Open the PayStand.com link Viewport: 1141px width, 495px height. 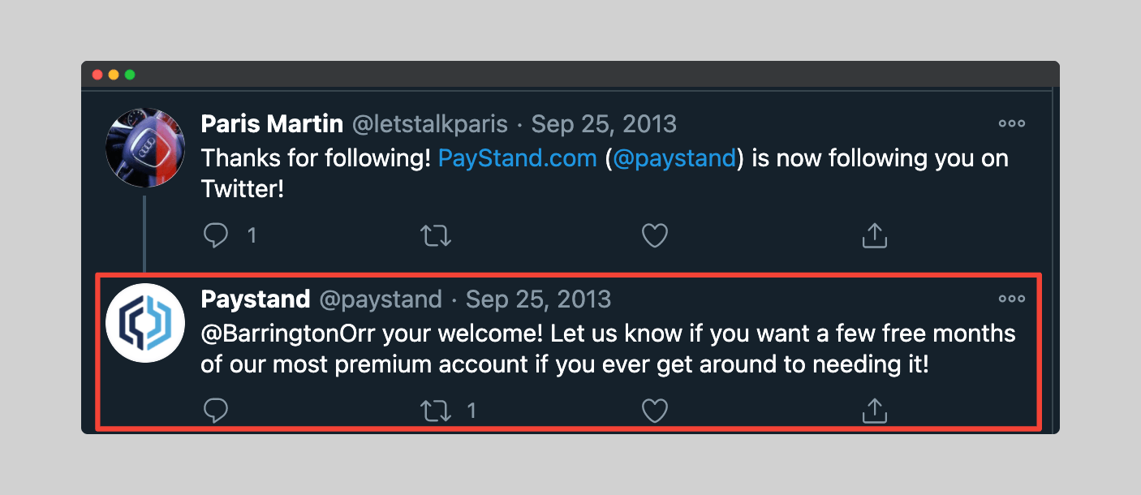(517, 157)
